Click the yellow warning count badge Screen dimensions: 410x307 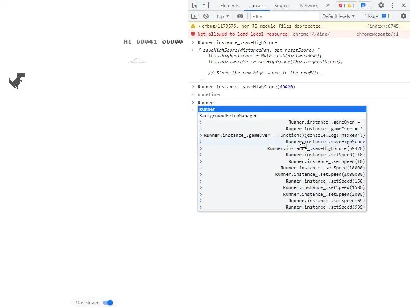(351, 6)
